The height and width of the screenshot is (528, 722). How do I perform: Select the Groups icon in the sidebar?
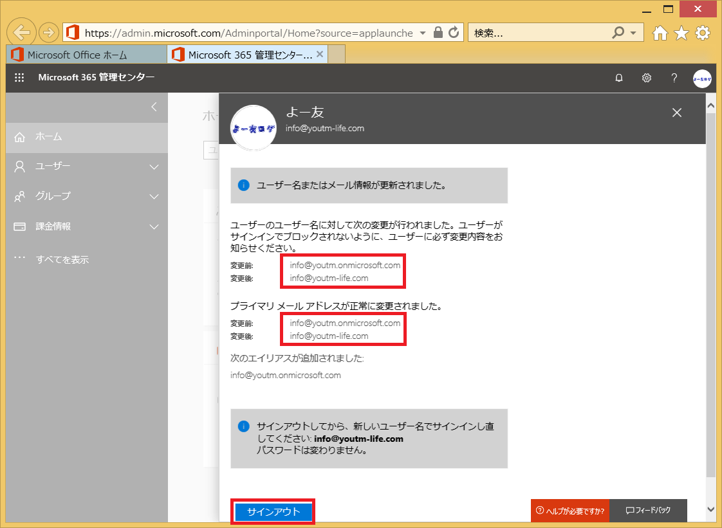pyautogui.click(x=19, y=197)
